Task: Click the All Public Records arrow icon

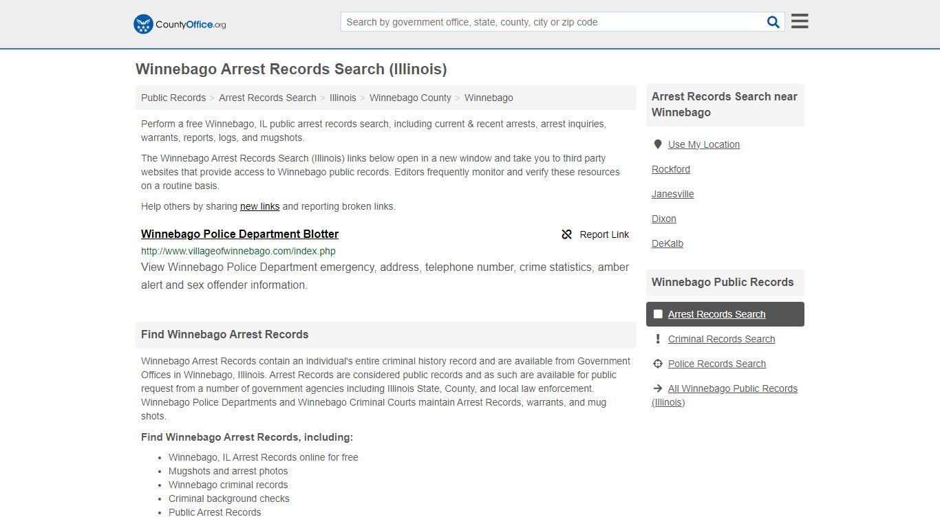Action: coord(658,388)
